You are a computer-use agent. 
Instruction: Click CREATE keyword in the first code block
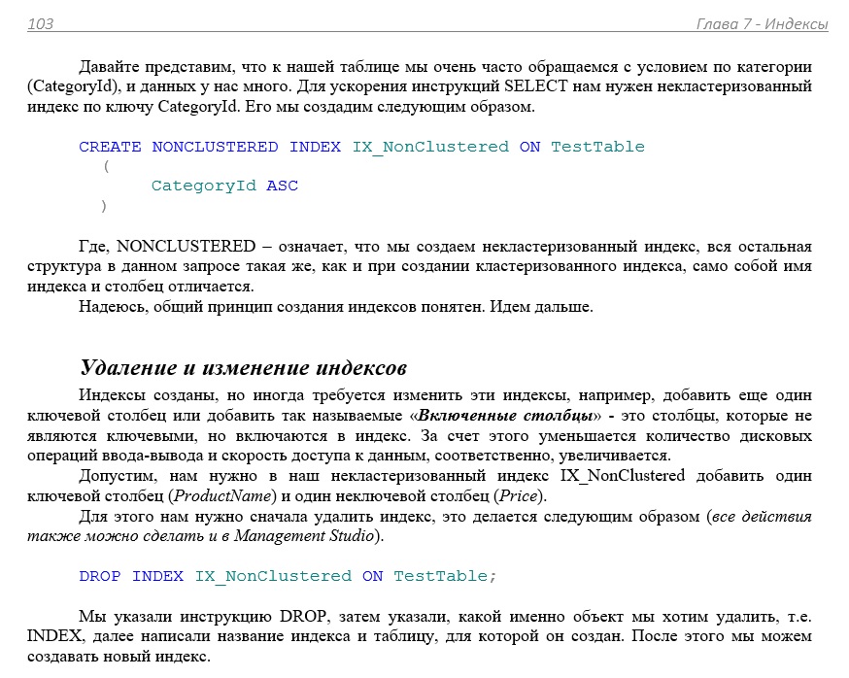(x=110, y=147)
